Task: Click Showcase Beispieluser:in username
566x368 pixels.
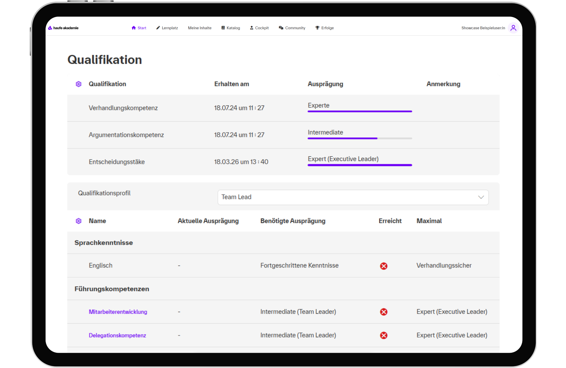Action: click(x=483, y=28)
